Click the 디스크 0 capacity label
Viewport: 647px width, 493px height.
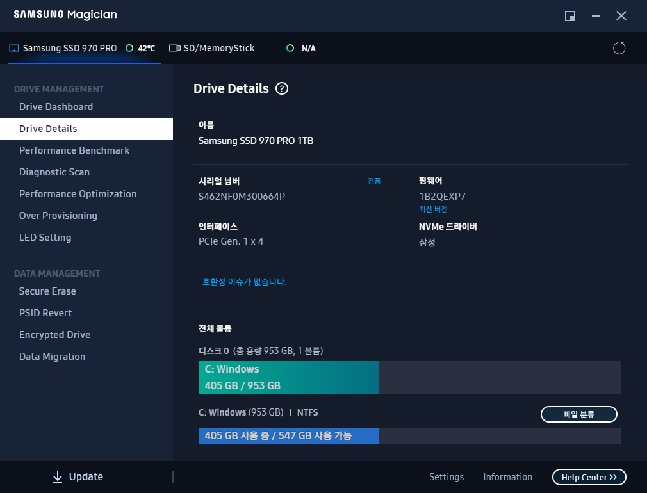[x=261, y=351]
